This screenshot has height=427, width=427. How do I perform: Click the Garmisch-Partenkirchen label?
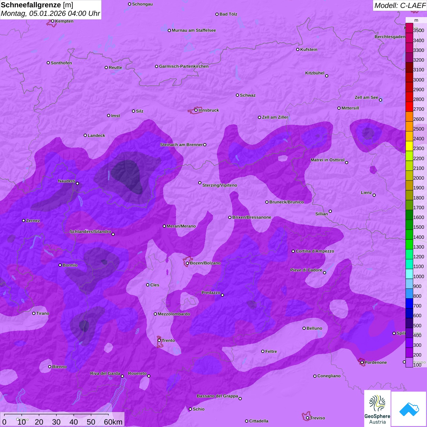(184, 66)
